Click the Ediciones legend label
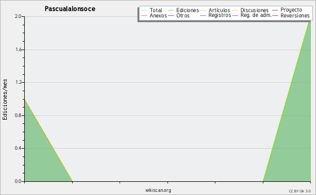 [187, 11]
